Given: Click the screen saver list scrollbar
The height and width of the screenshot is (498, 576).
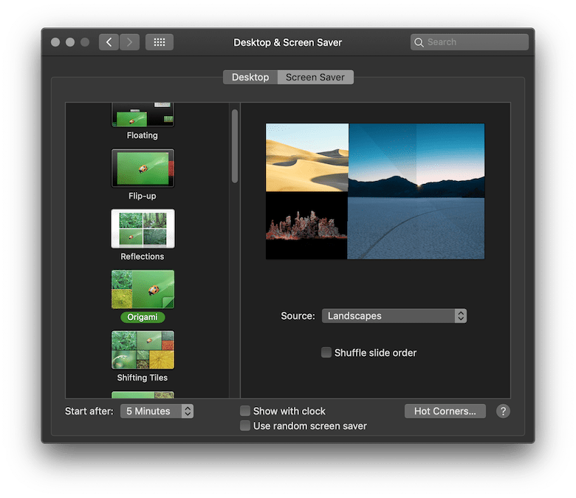Looking at the screenshot, I should click(x=235, y=146).
